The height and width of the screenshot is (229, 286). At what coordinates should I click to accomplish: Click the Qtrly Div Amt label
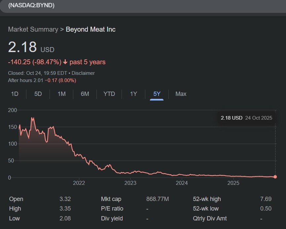pyautogui.click(x=210, y=218)
